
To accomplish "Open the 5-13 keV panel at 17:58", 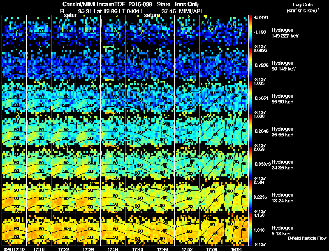I will tap(212, 230).
